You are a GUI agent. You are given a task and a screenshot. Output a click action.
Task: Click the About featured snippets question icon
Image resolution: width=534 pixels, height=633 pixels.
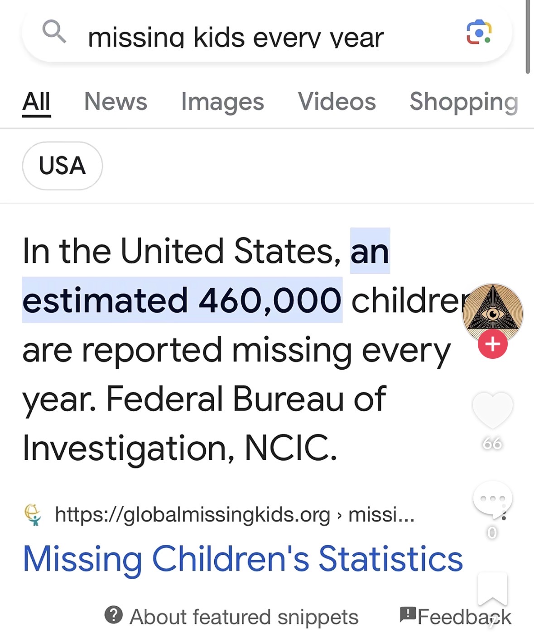coord(113,615)
